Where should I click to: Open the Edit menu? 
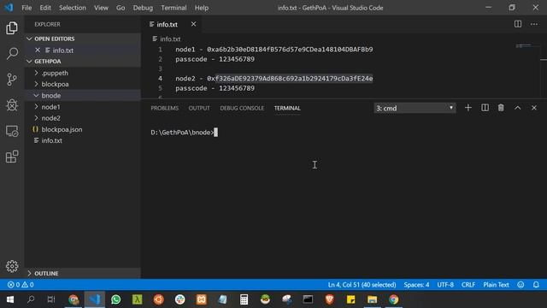[45, 8]
